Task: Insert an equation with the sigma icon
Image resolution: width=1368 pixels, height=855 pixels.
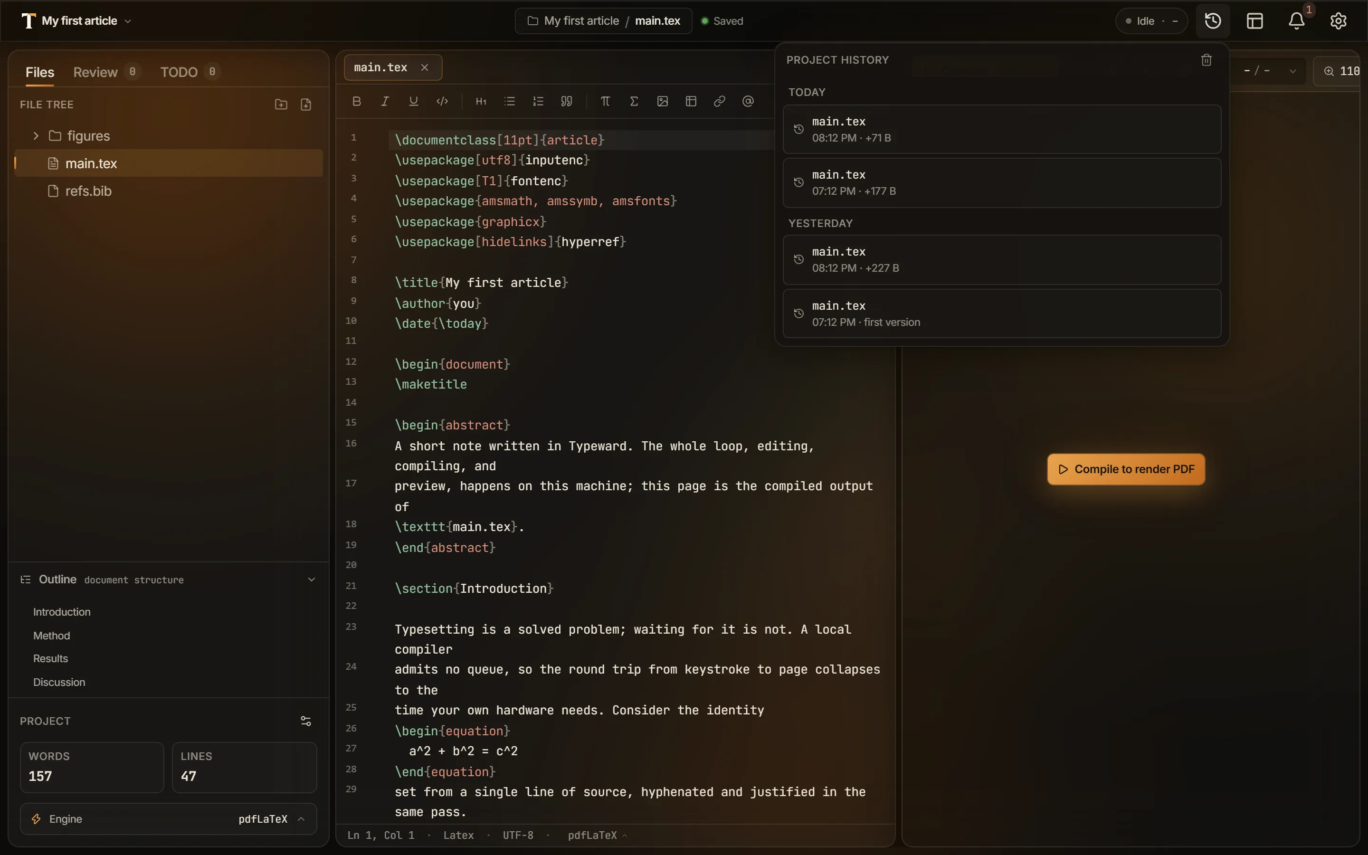Action: tap(634, 101)
